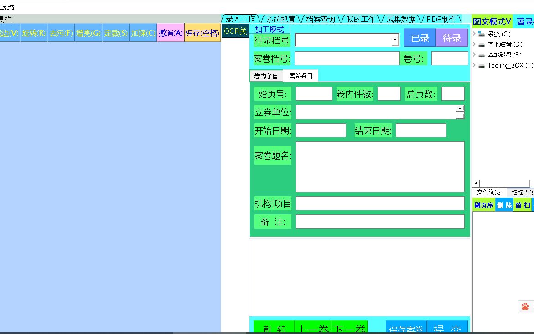Select the 旋转(R) rotate tool
This screenshot has width=534, height=334.
coord(33,32)
